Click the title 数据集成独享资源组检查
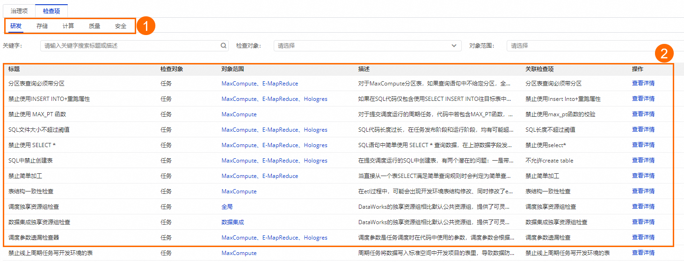Image resolution: width=684 pixels, height=262 pixels. coord(39,222)
